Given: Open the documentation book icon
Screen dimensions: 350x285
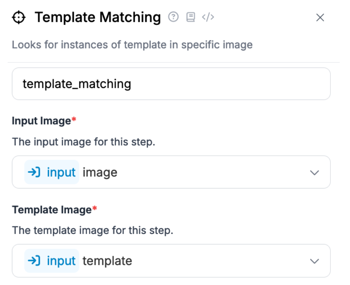Looking at the screenshot, I should [x=191, y=17].
